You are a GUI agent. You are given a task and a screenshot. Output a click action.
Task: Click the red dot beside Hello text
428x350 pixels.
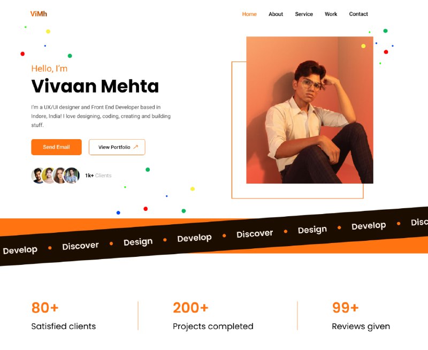22,54
